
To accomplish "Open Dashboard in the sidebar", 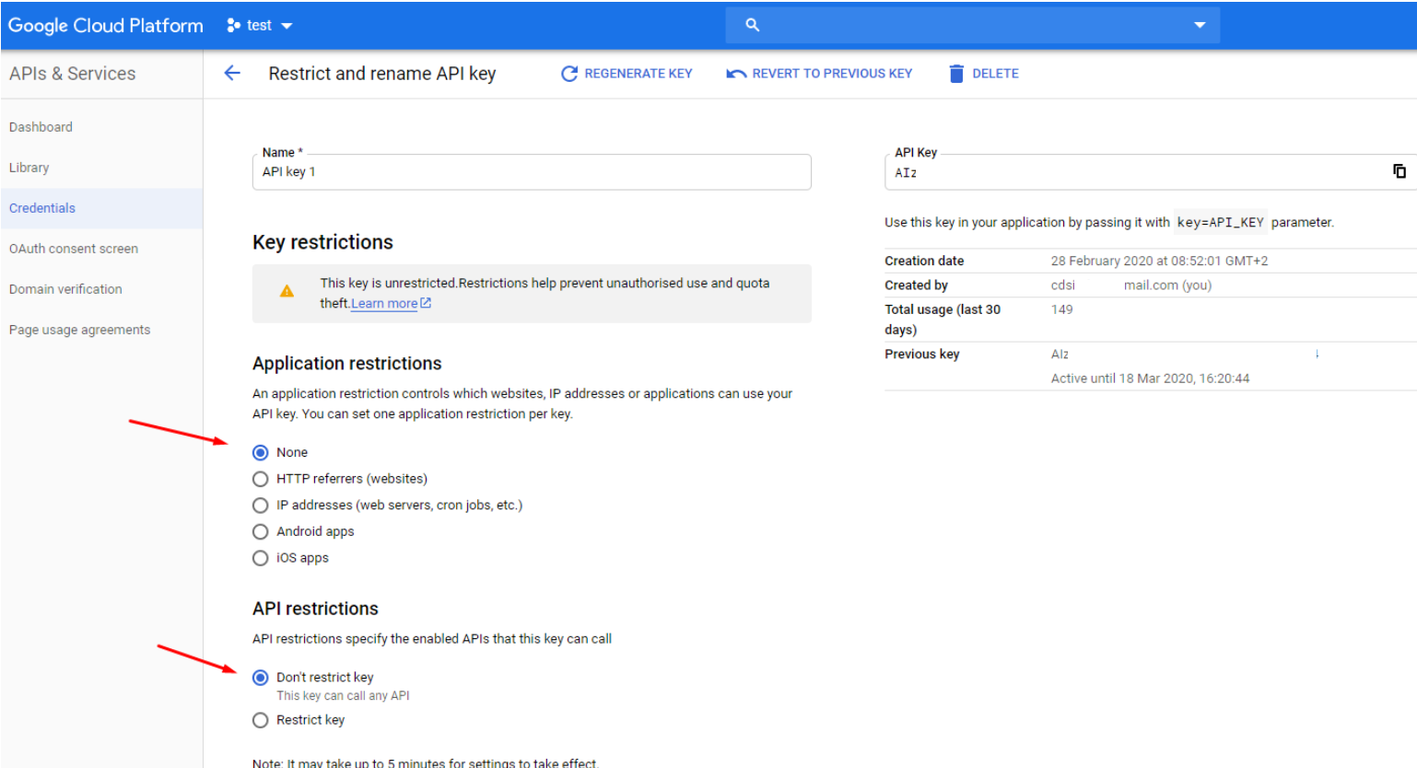I will coord(41,127).
